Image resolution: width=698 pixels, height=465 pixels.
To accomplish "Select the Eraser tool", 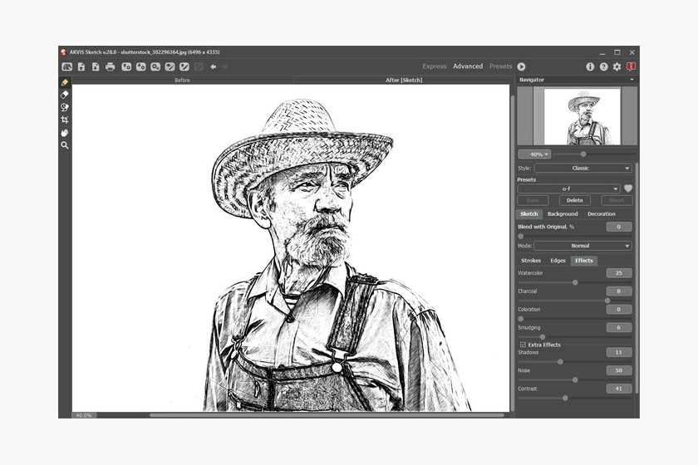I will point(65,95).
